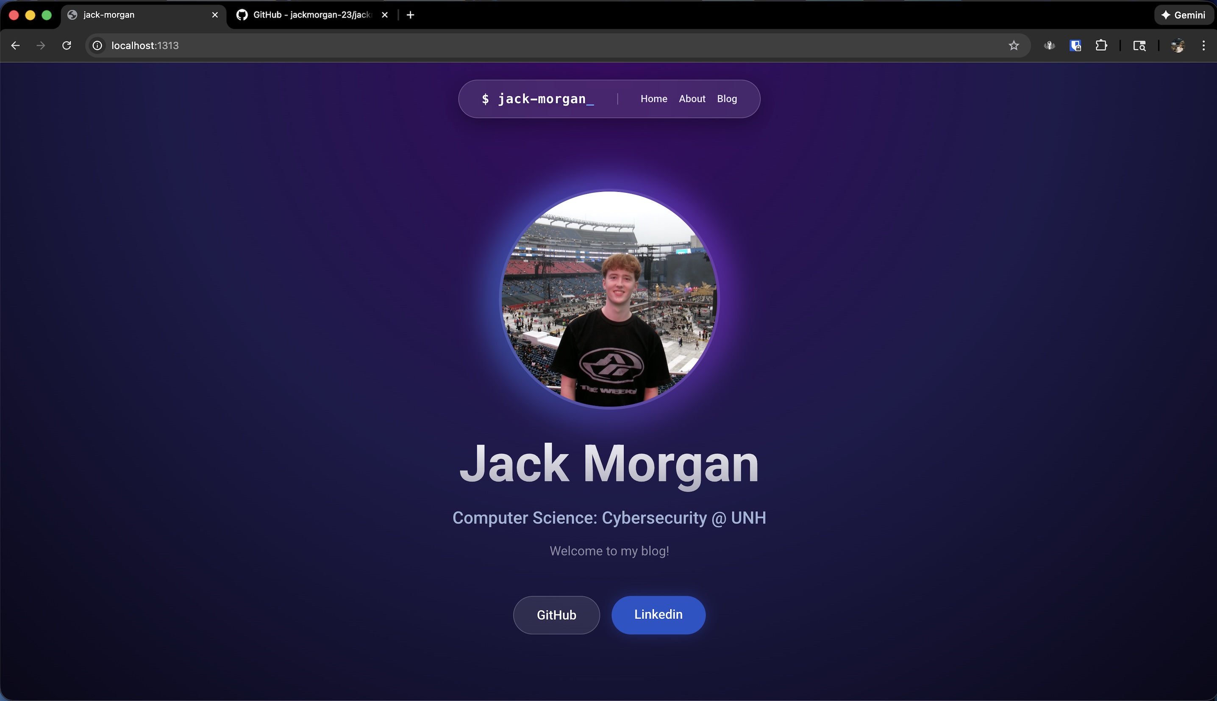Navigate back using the back arrow

pyautogui.click(x=15, y=45)
